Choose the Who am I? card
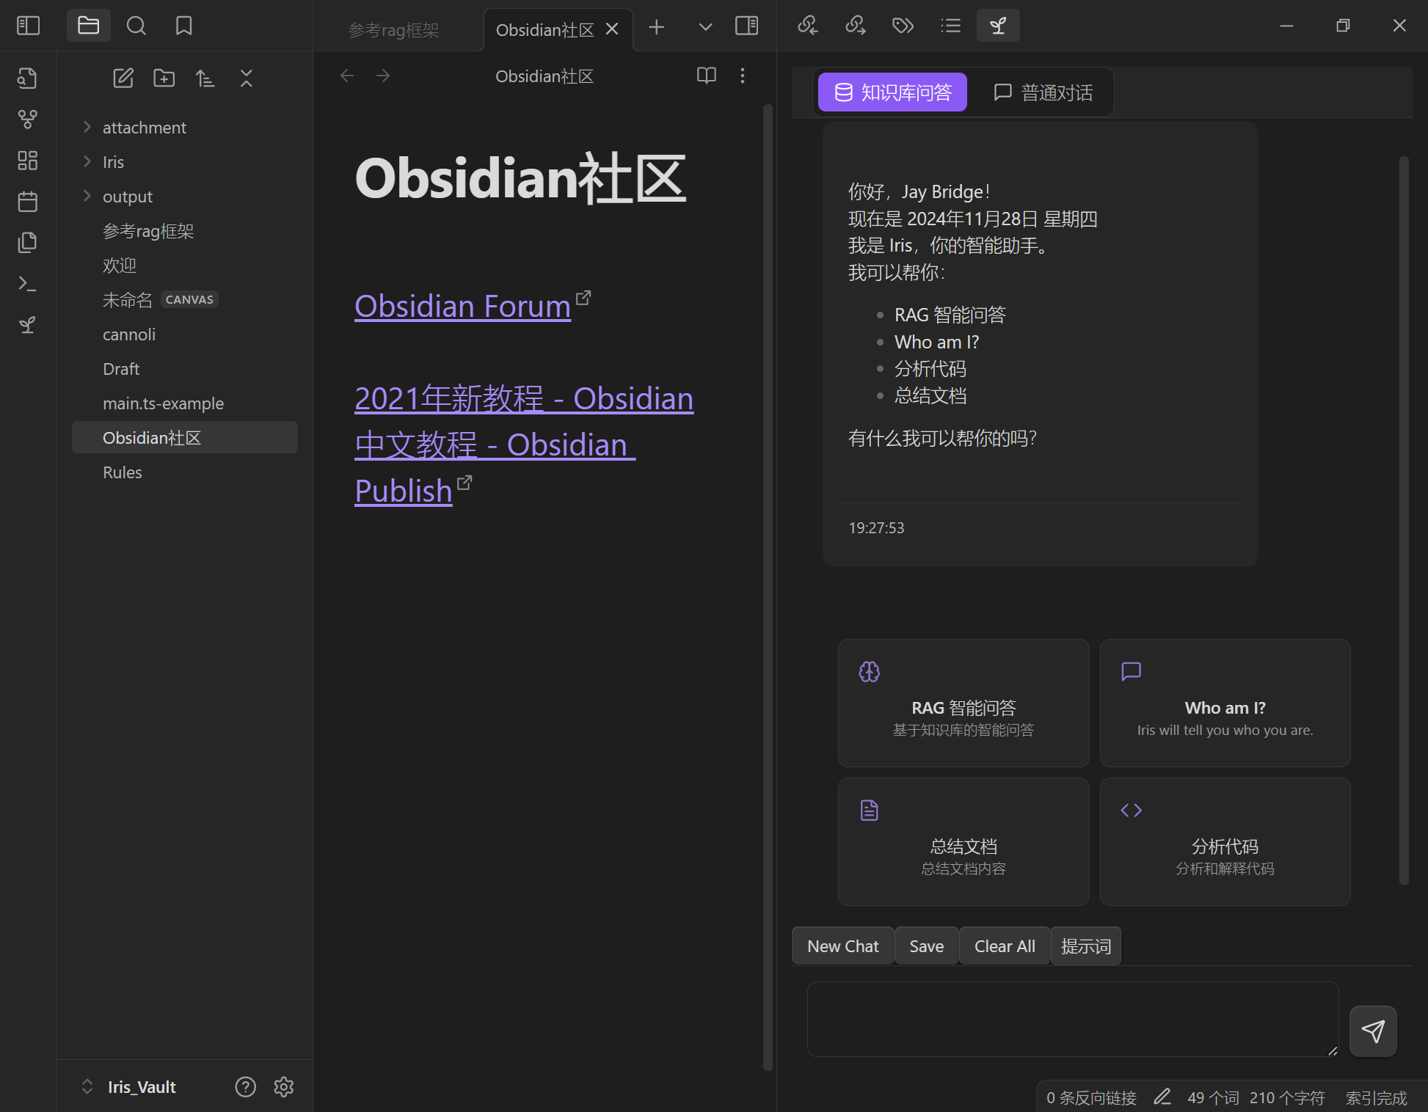The height and width of the screenshot is (1112, 1428). point(1225,703)
